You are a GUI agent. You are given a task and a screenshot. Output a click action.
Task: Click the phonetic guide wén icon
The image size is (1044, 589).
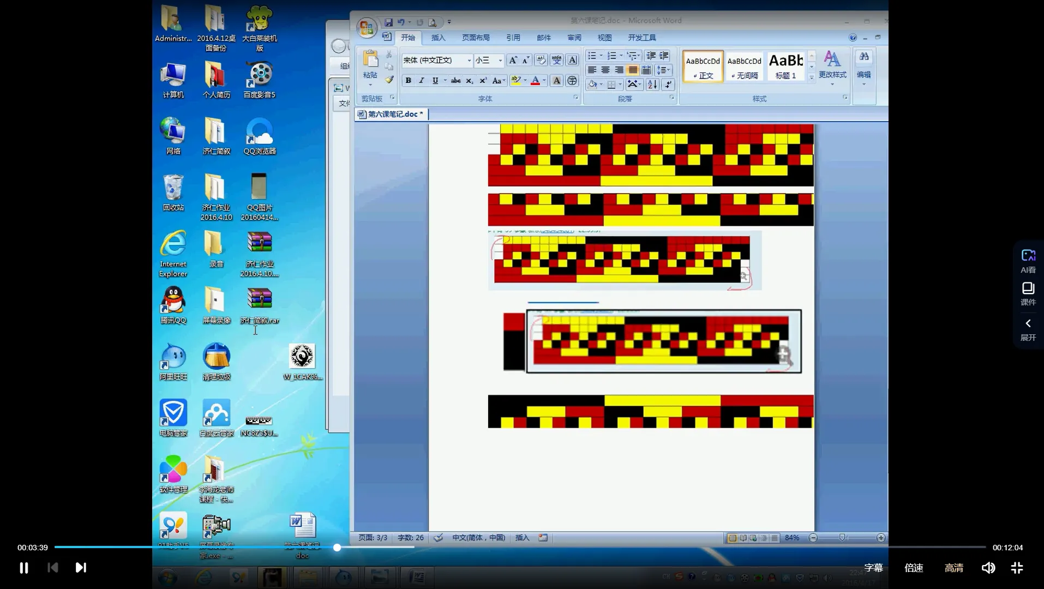tap(556, 60)
